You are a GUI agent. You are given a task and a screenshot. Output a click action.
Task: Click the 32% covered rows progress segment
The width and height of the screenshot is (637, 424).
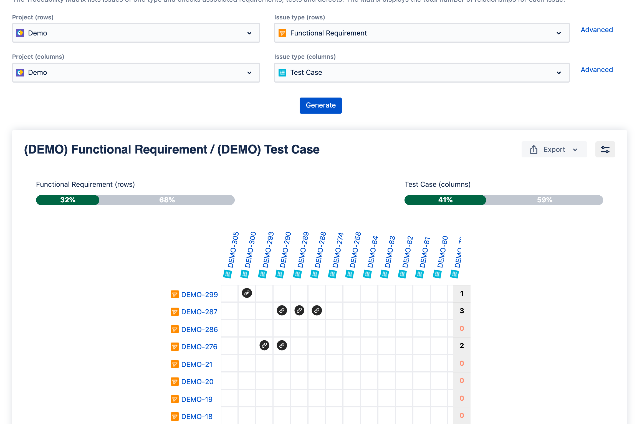pyautogui.click(x=68, y=200)
